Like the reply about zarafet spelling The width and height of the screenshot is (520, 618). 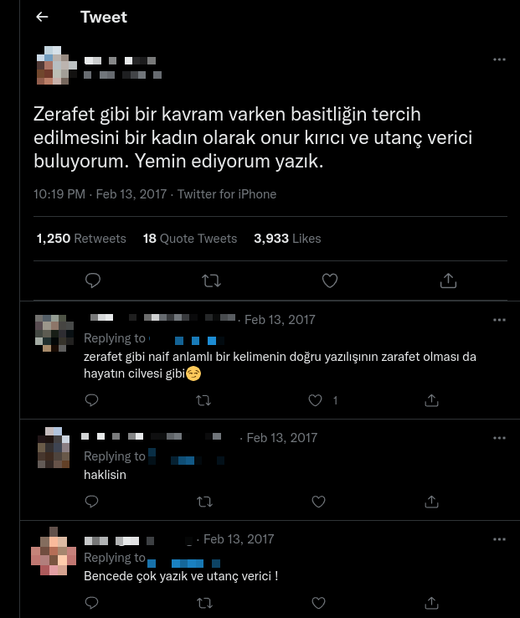315,400
